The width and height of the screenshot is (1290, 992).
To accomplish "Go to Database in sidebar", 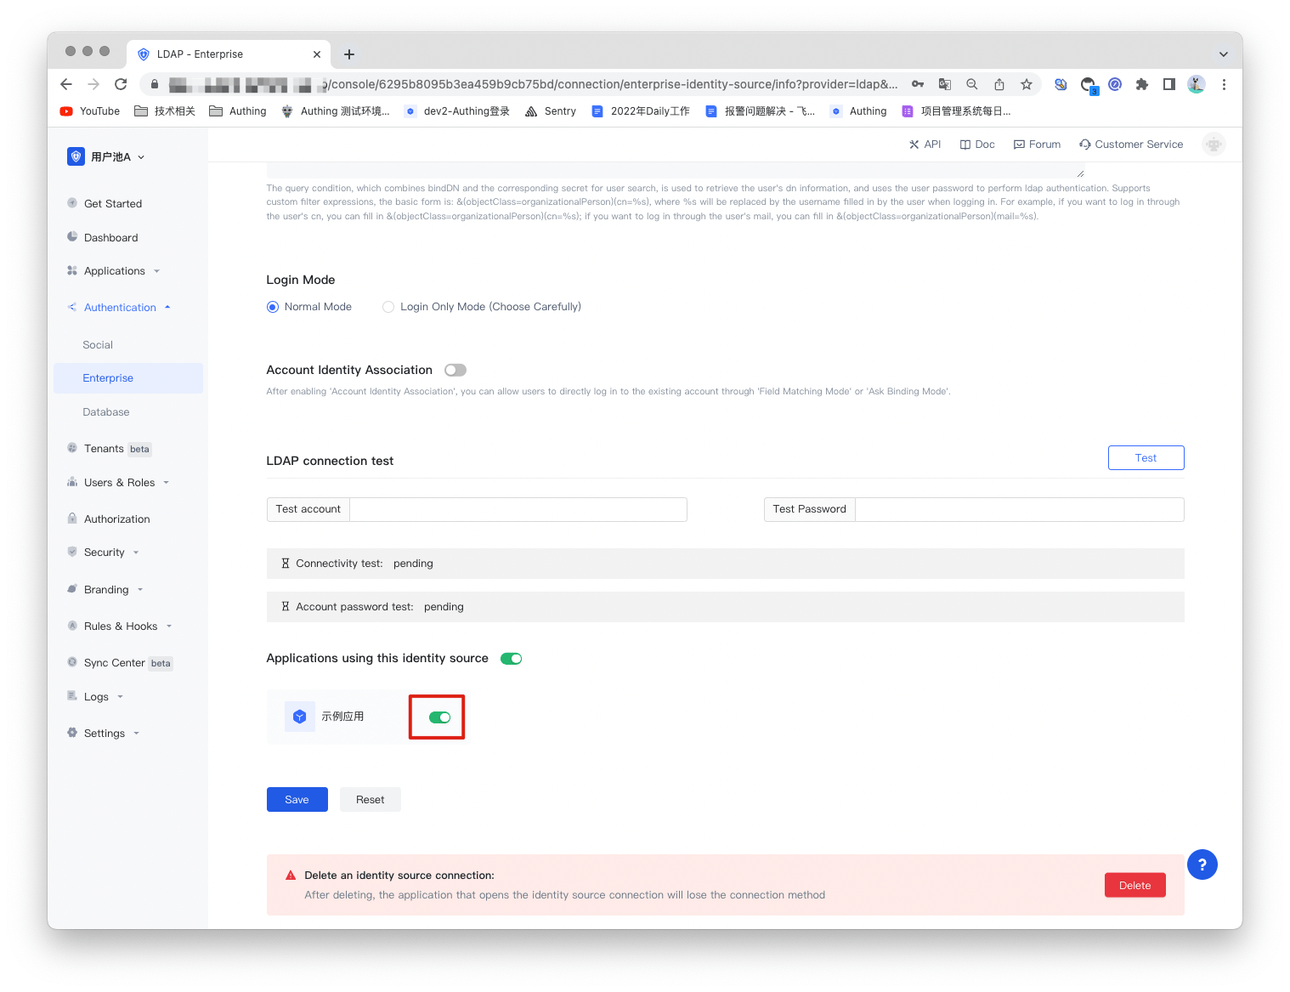I will (106, 412).
